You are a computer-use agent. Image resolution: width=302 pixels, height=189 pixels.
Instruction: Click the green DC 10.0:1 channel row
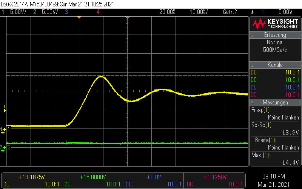275,80
